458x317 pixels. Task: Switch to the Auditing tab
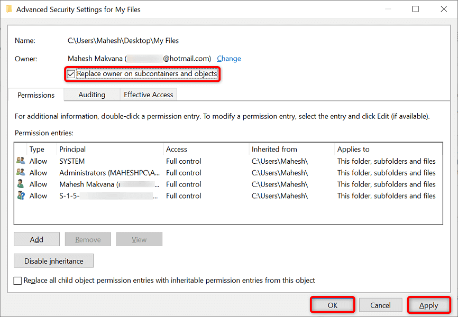(91, 95)
